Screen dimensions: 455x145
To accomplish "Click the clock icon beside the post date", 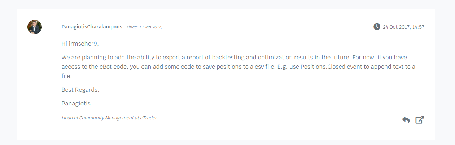I will coord(377,27).
